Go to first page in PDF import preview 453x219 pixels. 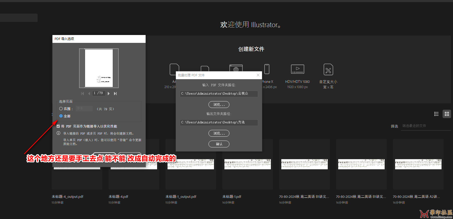[82, 93]
